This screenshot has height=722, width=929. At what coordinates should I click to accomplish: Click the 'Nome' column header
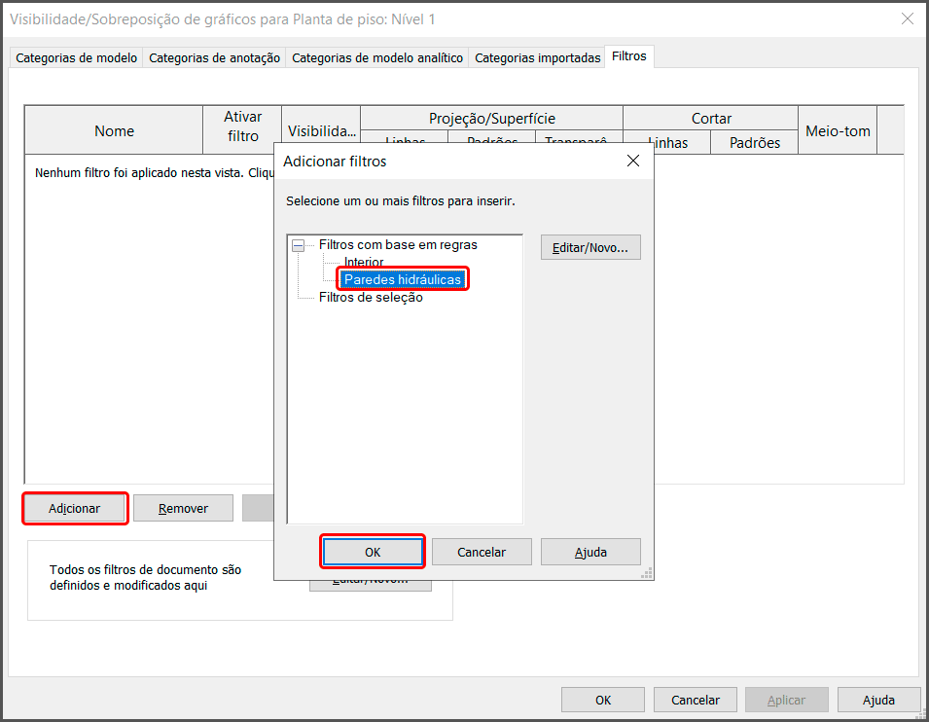point(114,131)
